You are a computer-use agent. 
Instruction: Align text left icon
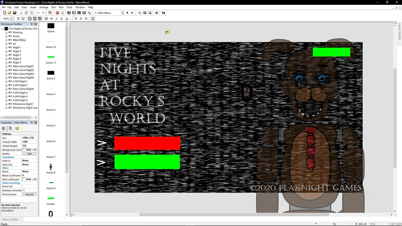coord(76,19)
